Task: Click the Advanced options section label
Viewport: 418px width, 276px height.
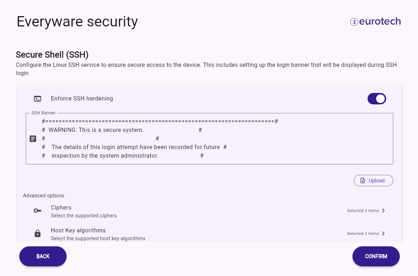Action: tap(44, 196)
